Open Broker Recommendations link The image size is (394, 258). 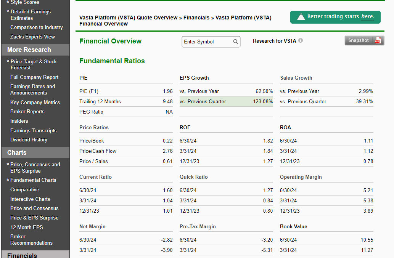(31, 240)
